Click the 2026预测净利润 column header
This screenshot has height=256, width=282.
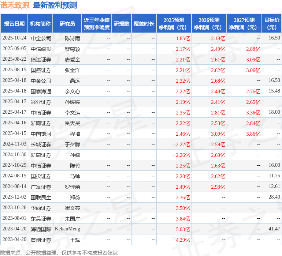point(209,24)
